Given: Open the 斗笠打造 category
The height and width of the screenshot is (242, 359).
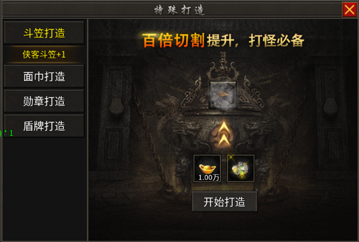Looking at the screenshot, I should click(x=44, y=33).
